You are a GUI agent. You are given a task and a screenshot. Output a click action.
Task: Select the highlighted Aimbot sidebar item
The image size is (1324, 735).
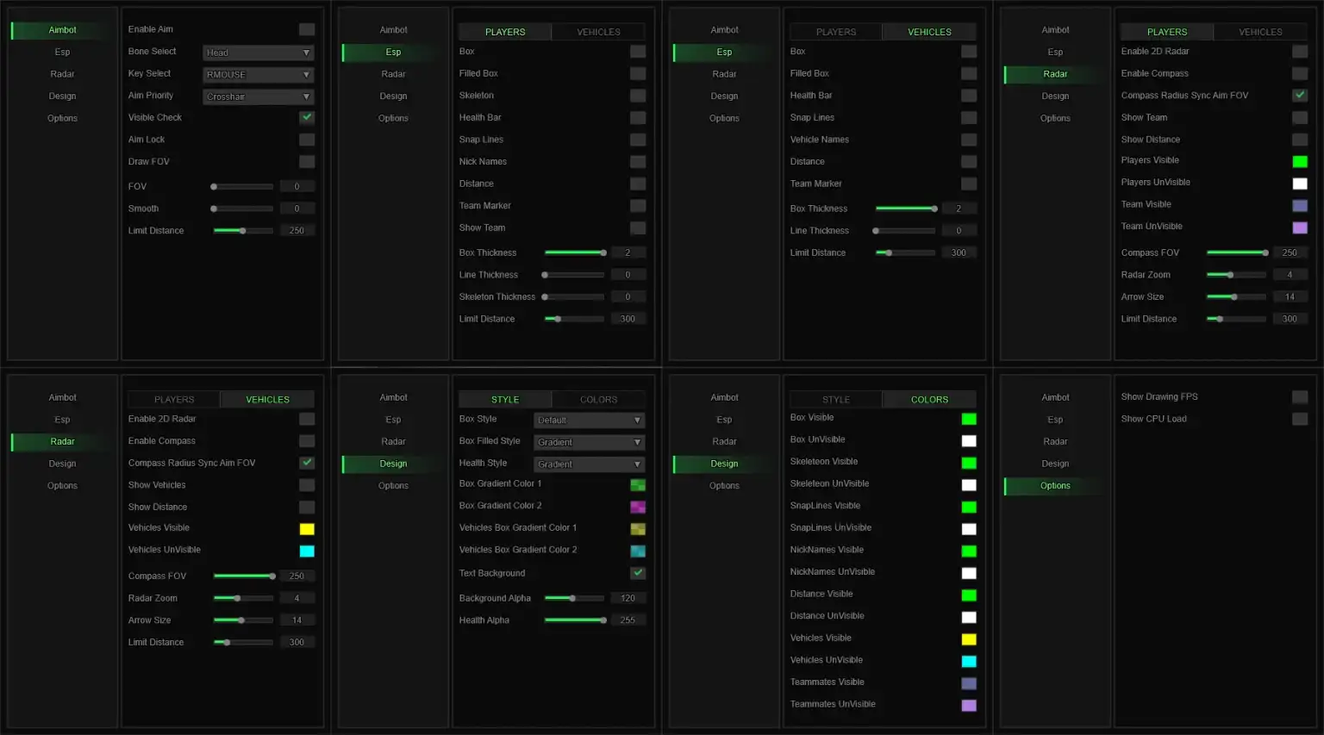62,30
